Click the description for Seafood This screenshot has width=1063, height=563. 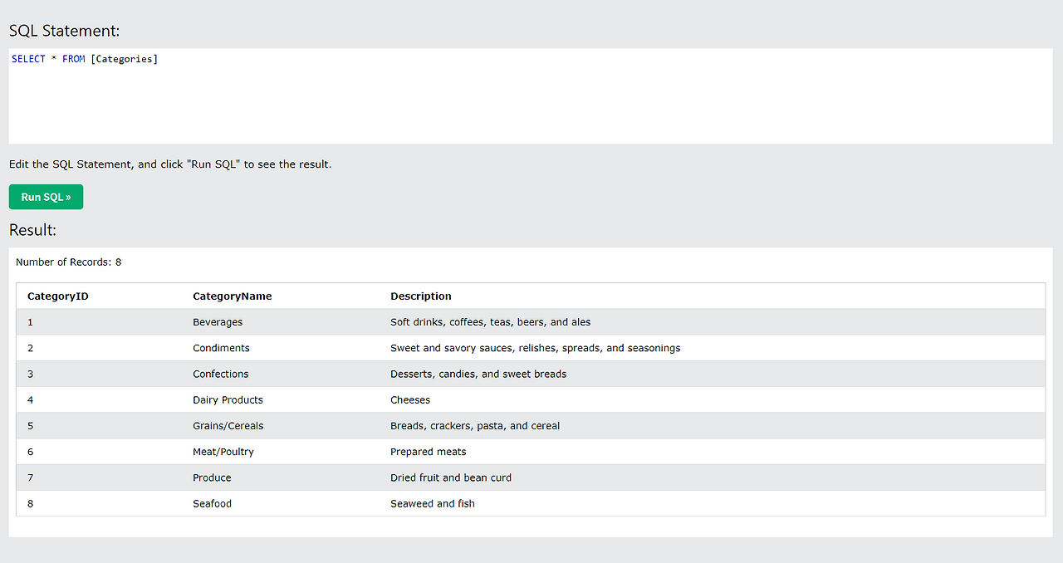click(432, 503)
